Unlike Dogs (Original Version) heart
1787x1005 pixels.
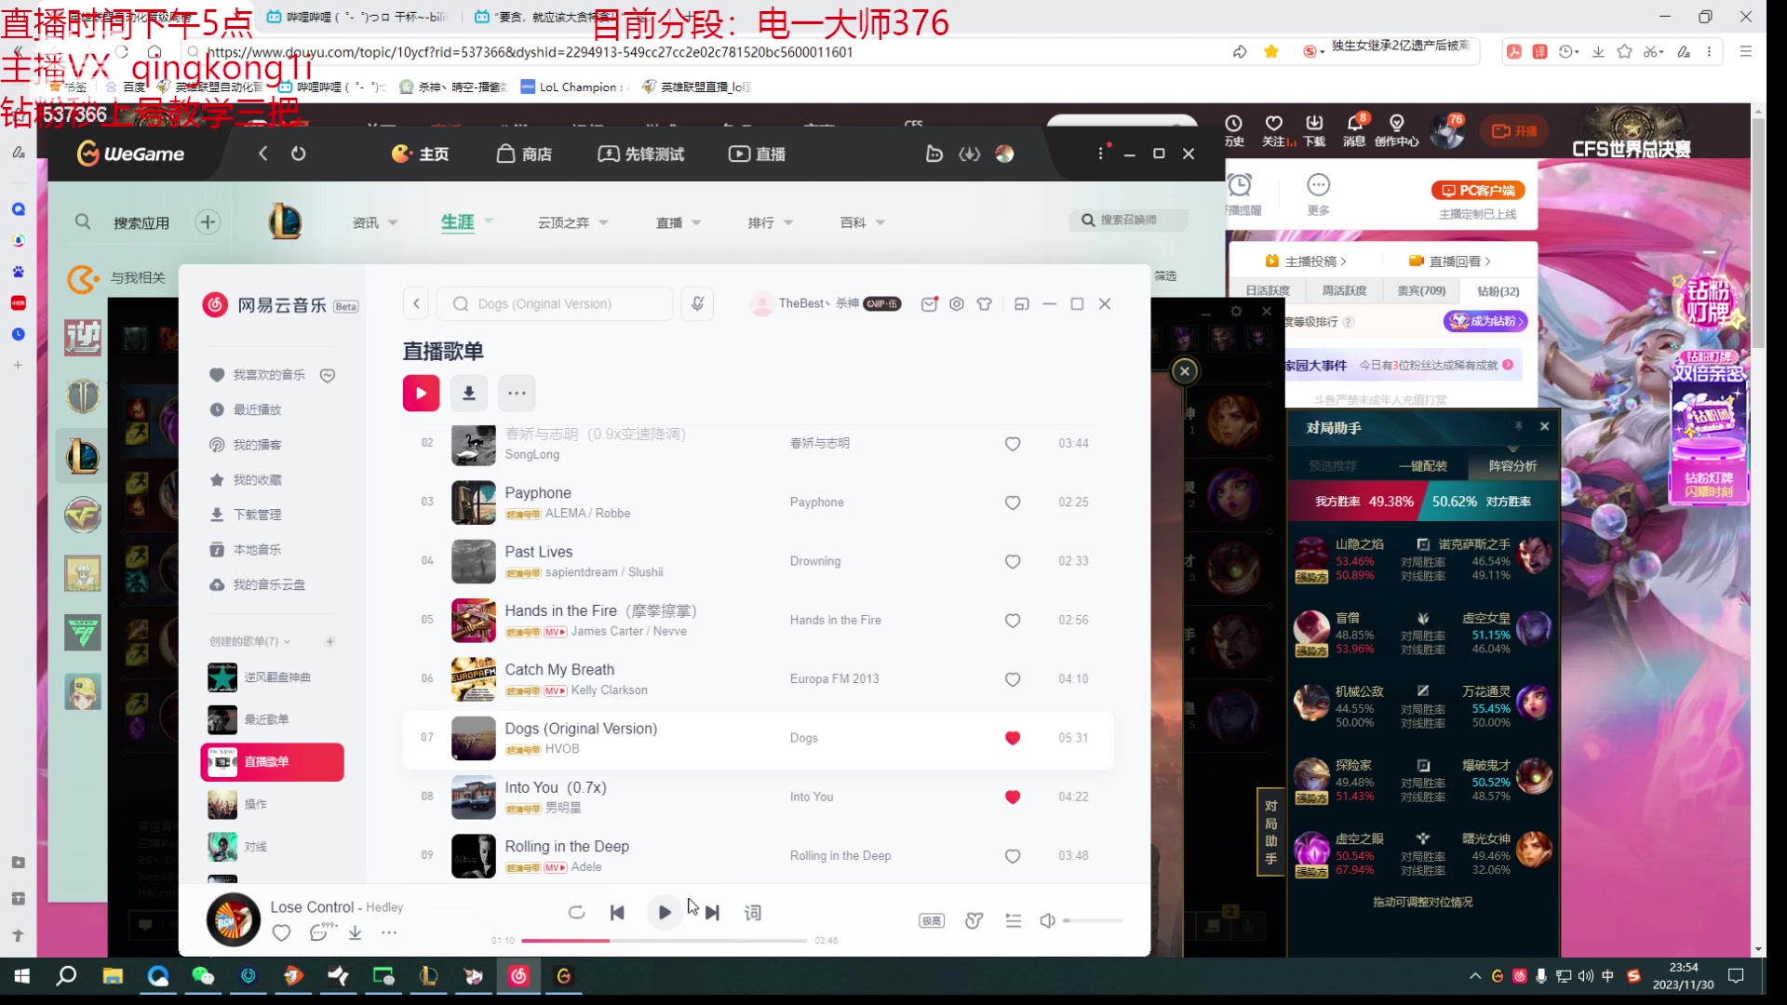point(1013,738)
